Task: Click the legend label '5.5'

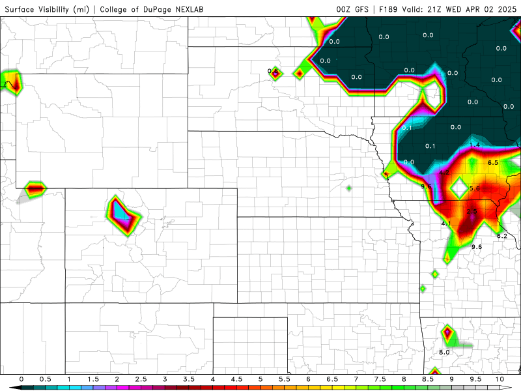Action: coord(285,379)
